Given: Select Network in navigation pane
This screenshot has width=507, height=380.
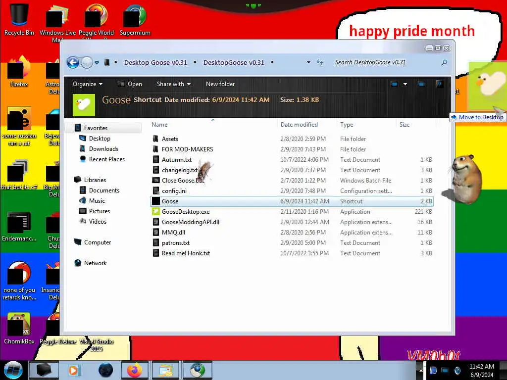Looking at the screenshot, I should click(x=95, y=263).
